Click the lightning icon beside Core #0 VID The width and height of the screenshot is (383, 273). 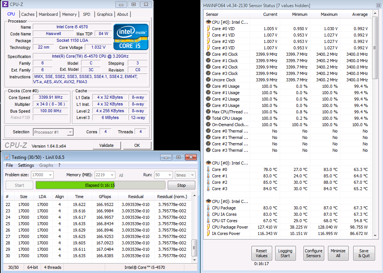tap(208, 29)
